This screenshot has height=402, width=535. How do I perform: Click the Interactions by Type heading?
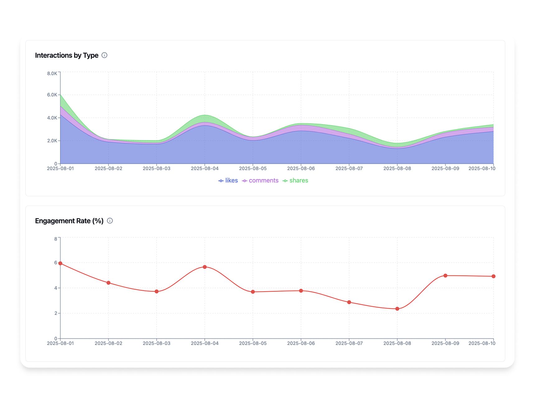[67, 55]
